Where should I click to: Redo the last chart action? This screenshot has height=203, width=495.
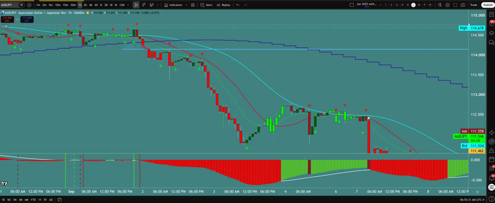point(245,5)
